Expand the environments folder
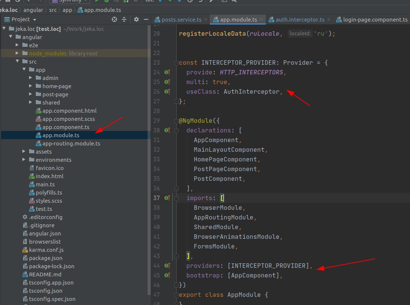Image resolution: width=410 pixels, height=305 pixels. click(24, 160)
